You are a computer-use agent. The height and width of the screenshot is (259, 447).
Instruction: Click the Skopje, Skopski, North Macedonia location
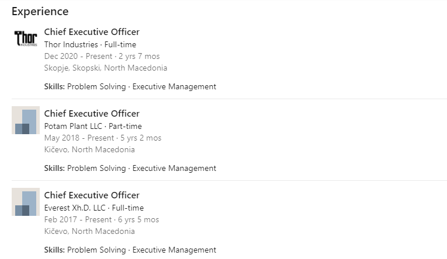[105, 68]
